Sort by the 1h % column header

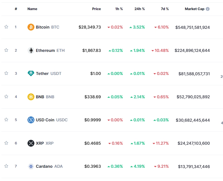point(119,9)
